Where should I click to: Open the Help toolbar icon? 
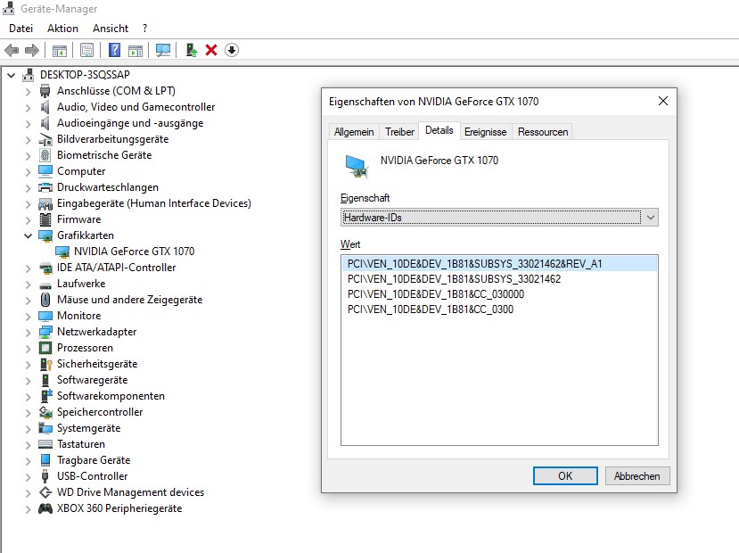[114, 50]
